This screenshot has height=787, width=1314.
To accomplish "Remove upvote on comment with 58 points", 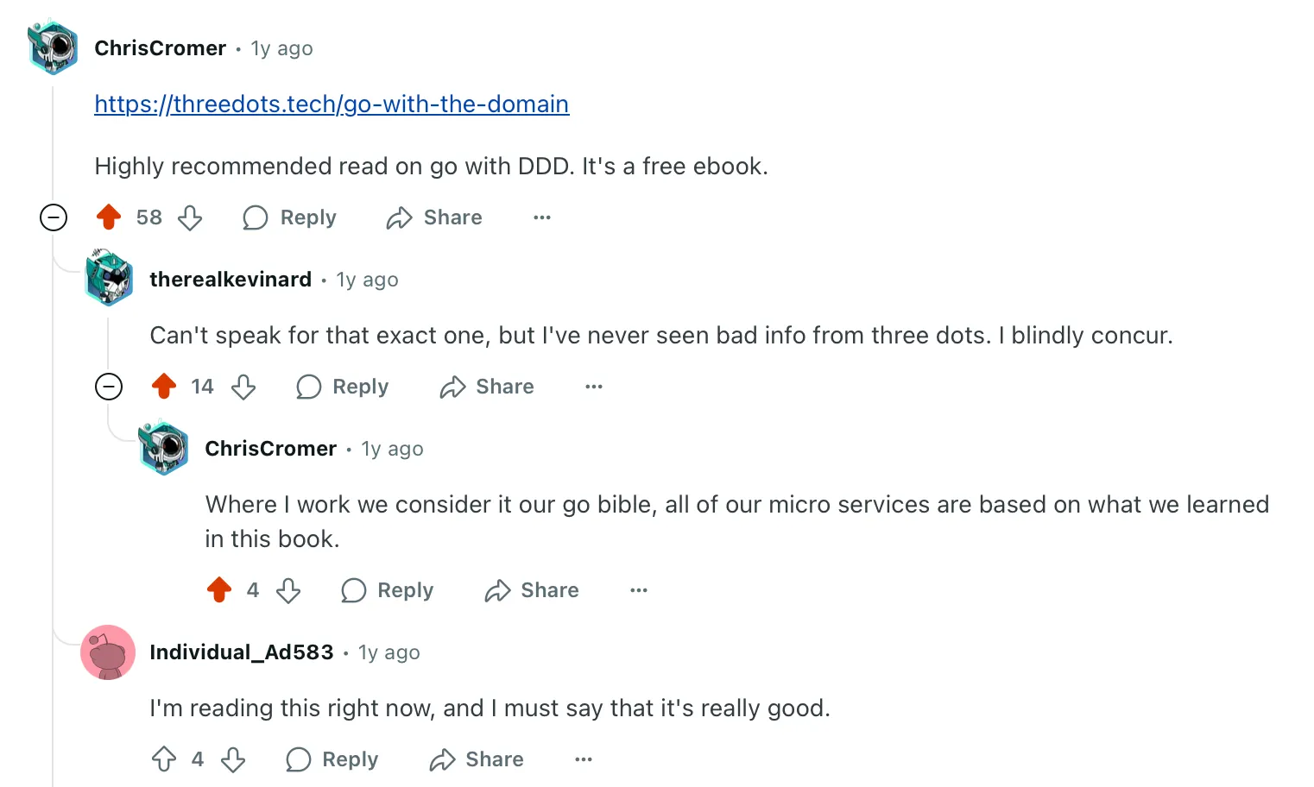I will pyautogui.click(x=109, y=217).
